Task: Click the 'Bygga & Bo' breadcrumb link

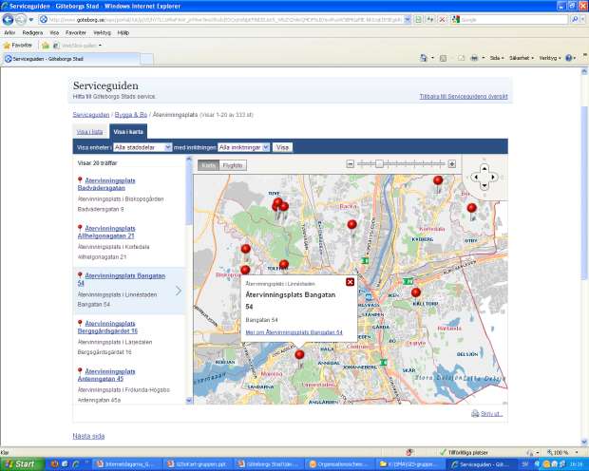Action: click(x=131, y=115)
